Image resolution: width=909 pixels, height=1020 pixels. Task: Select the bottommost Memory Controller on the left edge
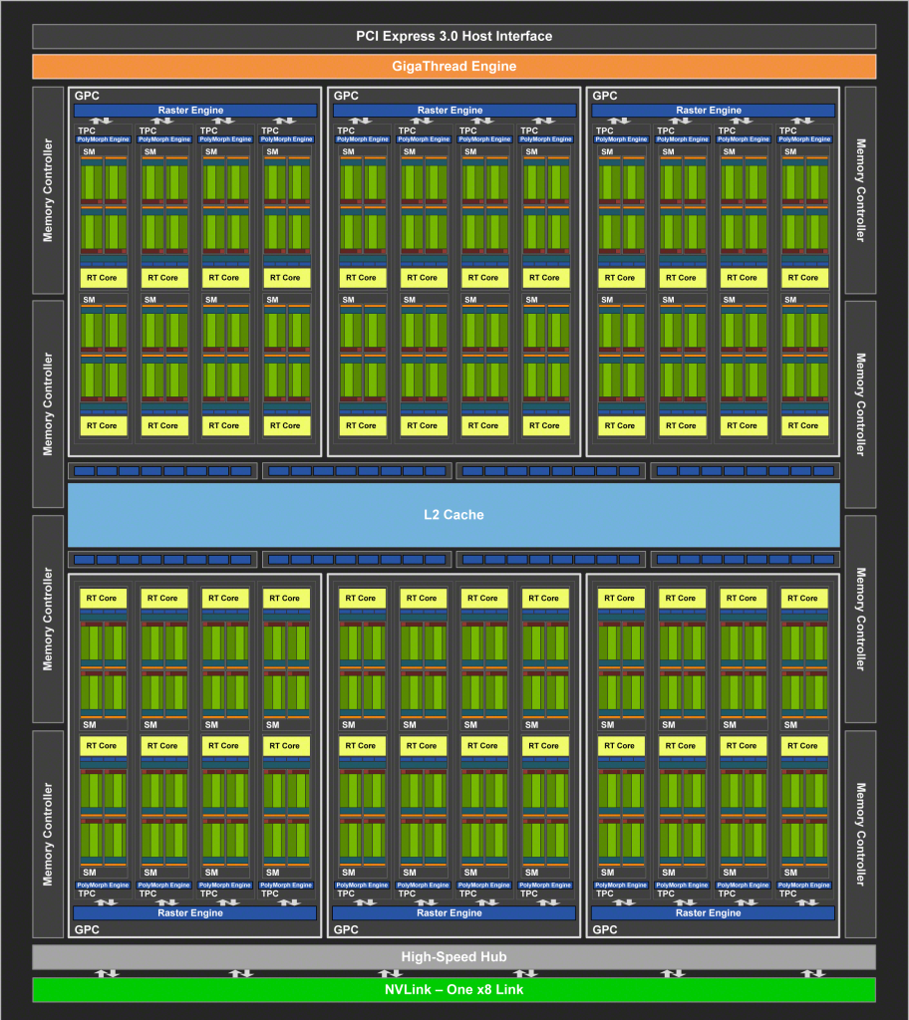click(x=48, y=834)
